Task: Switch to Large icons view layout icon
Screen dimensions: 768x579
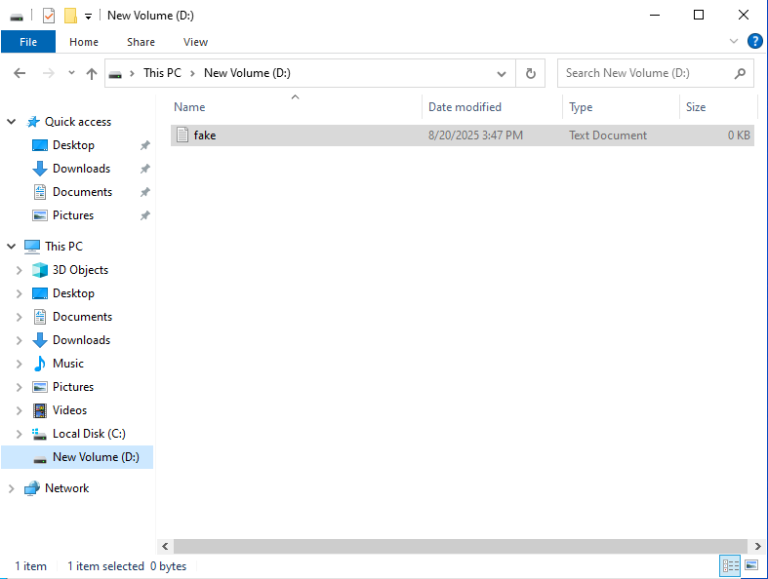Action: (751, 565)
